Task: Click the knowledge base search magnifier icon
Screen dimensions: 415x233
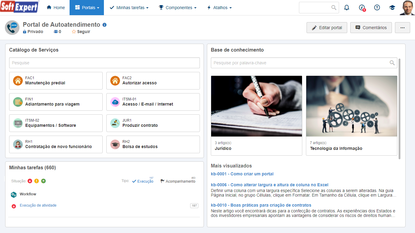Action: coord(392,63)
